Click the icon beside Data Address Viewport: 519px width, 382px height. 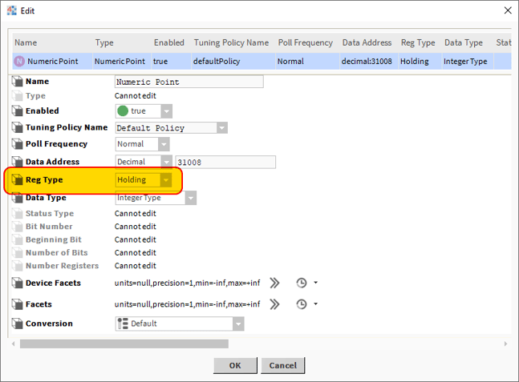tap(17, 162)
